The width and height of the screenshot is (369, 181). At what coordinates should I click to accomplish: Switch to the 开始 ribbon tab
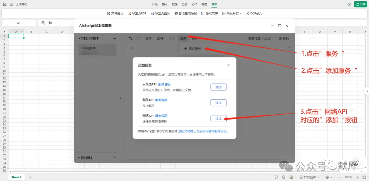point(155,4)
